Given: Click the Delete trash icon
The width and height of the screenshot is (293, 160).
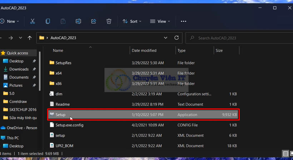Looking at the screenshot, I should click(109, 21).
